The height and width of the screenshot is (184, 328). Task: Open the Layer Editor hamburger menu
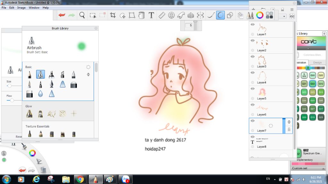[292, 10]
